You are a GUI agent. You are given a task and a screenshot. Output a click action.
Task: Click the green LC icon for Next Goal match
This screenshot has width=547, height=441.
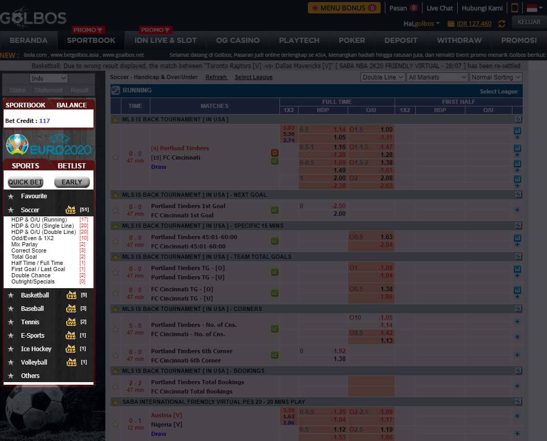(275, 210)
